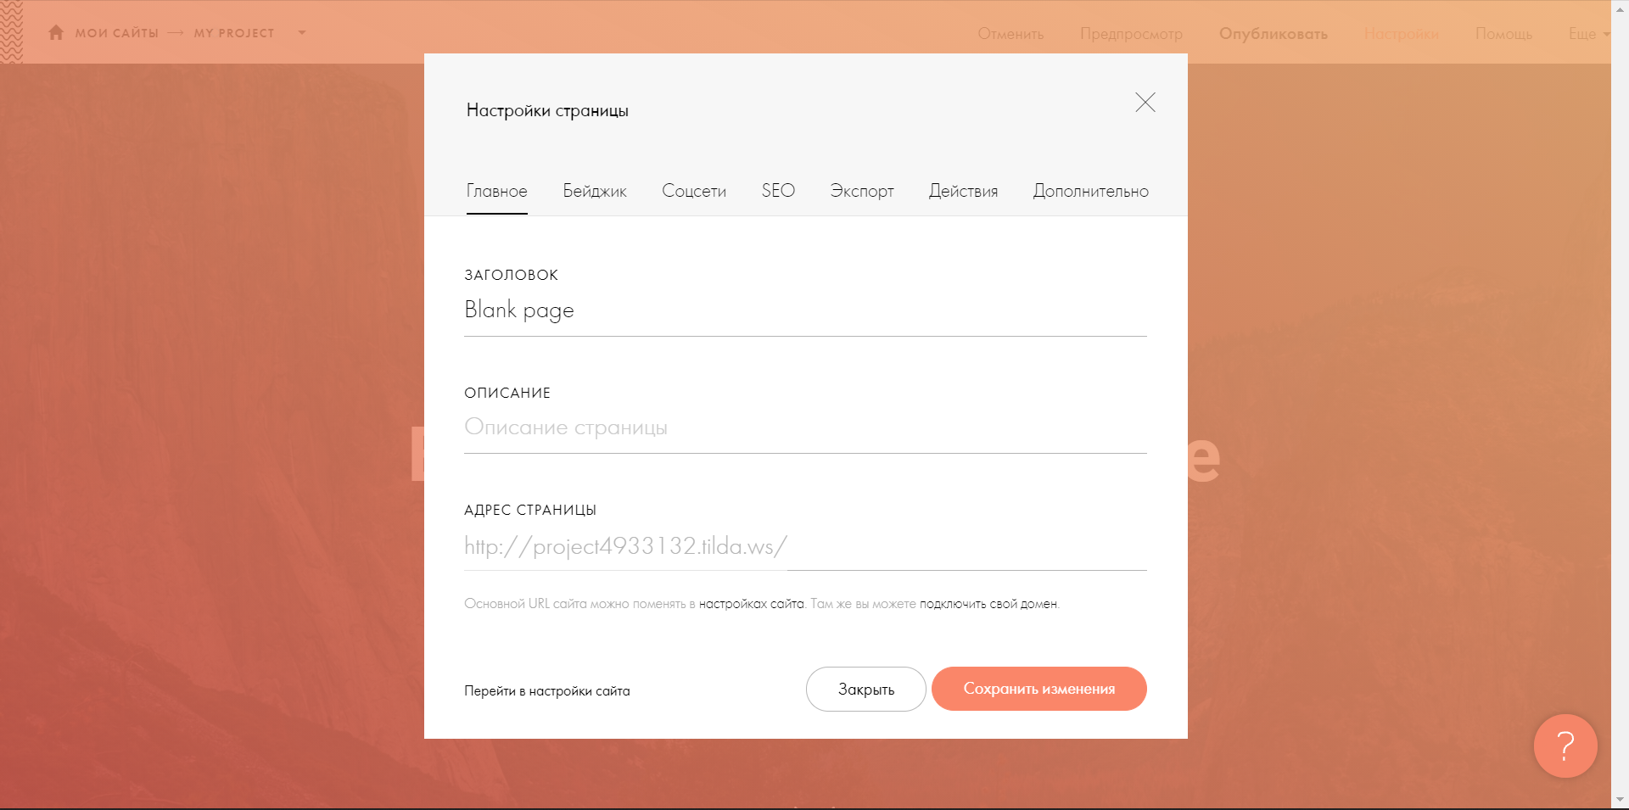Click Опубликовать in the top bar
Screen dimensions: 1629x810
(x=1274, y=34)
